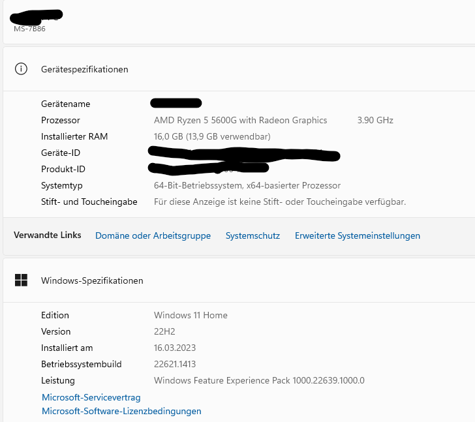Select the Stift- und Toucheingabe value text
This screenshot has width=475, height=422.
280,202
